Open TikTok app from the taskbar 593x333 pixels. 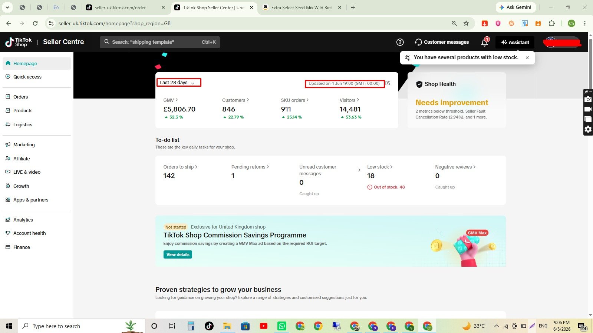click(x=209, y=326)
